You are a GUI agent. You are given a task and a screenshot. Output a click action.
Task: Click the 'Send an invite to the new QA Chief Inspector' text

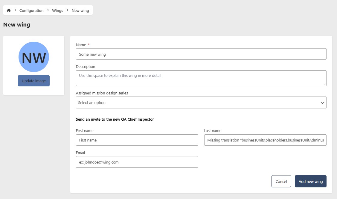pos(115,119)
